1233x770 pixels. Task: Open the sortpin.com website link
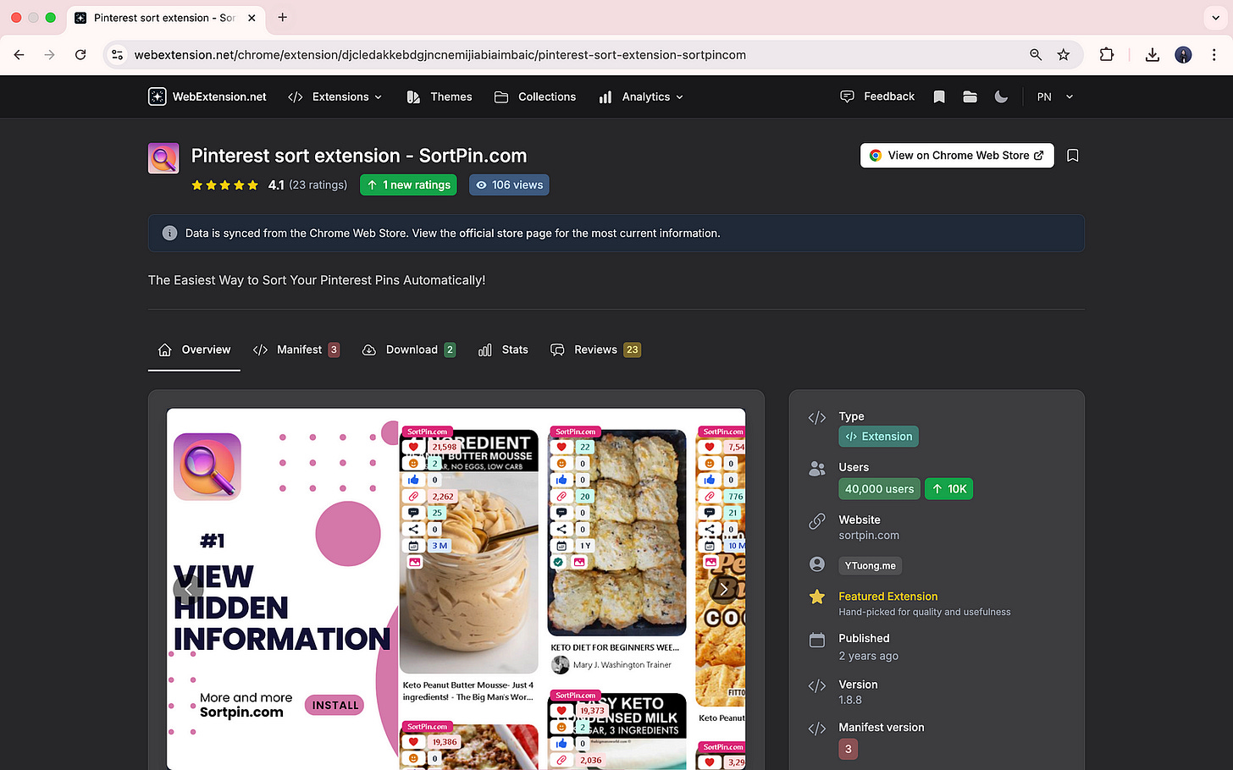pyautogui.click(x=869, y=536)
